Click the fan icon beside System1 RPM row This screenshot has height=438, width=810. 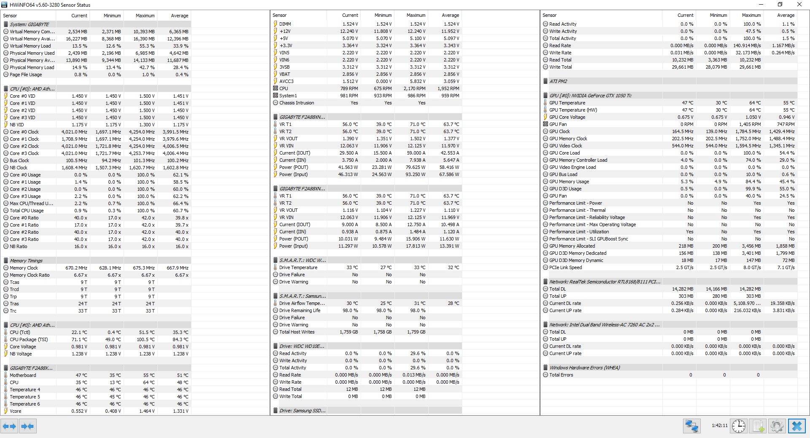[275, 96]
